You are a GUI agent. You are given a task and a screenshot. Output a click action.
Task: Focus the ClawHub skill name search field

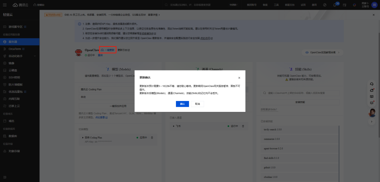[x=300, y=93]
